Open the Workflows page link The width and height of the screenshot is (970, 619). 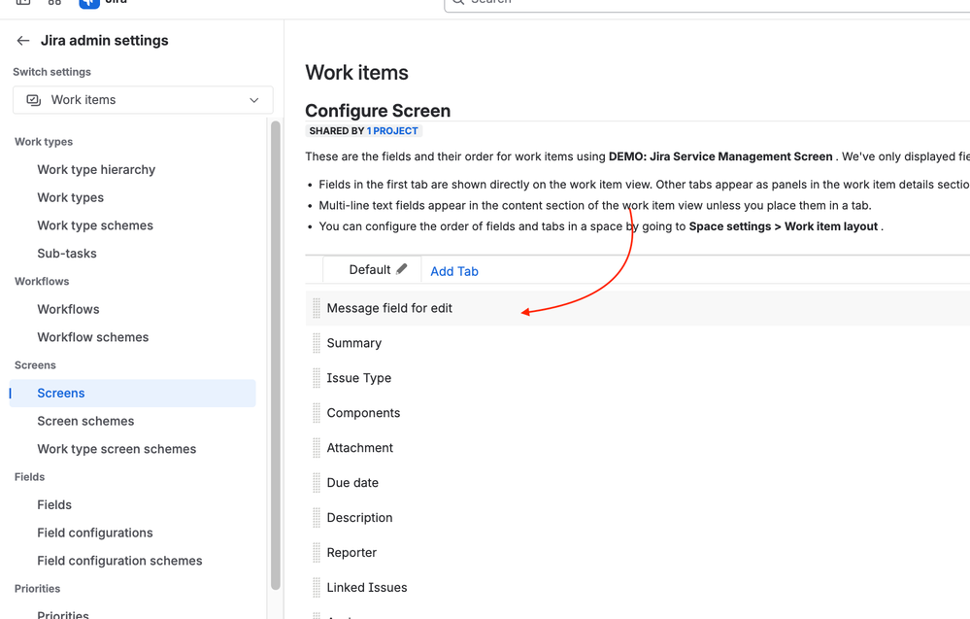tap(68, 309)
